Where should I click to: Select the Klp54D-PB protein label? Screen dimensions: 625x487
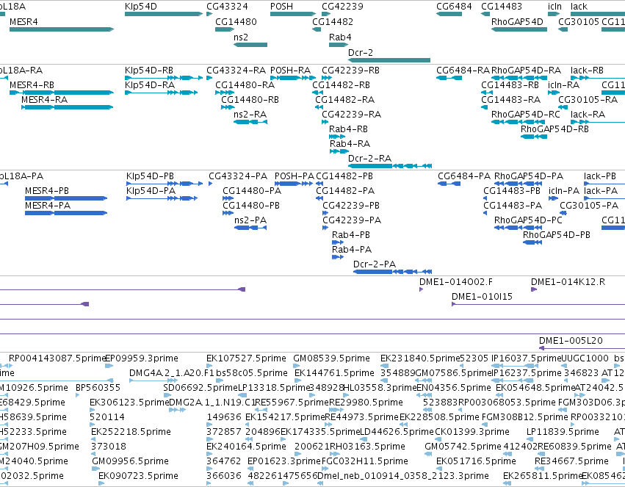150,176
